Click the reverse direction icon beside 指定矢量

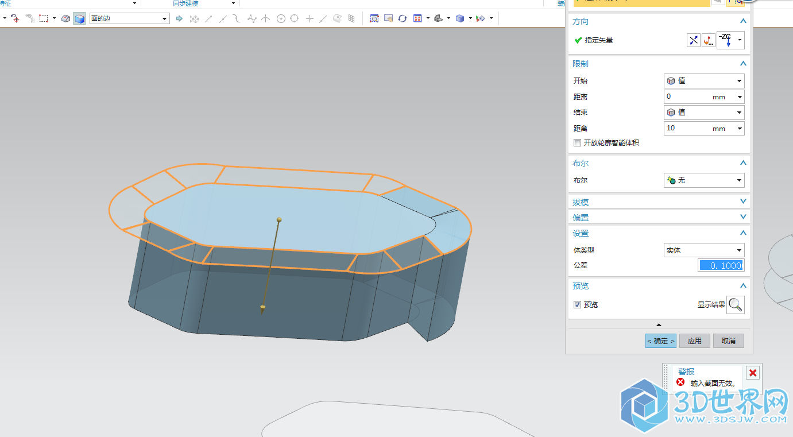[694, 40]
